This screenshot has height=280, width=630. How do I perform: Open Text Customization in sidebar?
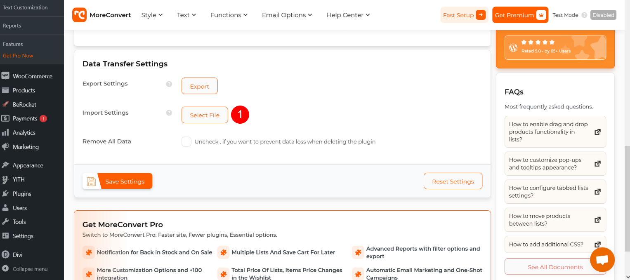25,7
